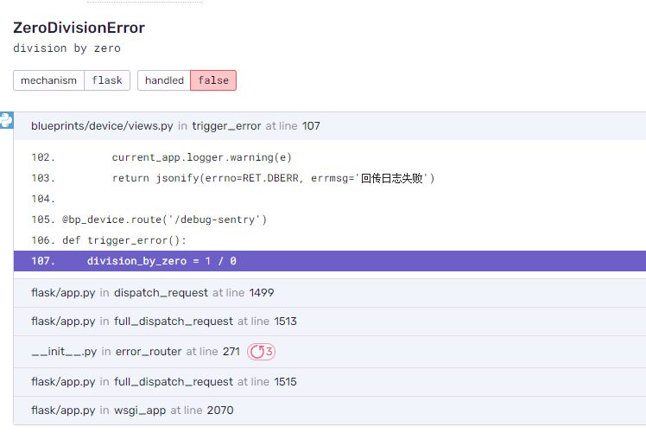646x433 pixels.
Task: Click the ZeroDivisionError exception title
Action: [x=79, y=28]
